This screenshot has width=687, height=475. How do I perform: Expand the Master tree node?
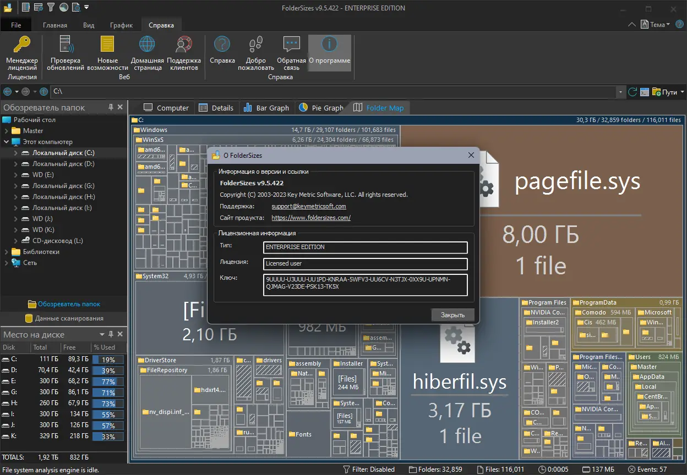coord(7,131)
